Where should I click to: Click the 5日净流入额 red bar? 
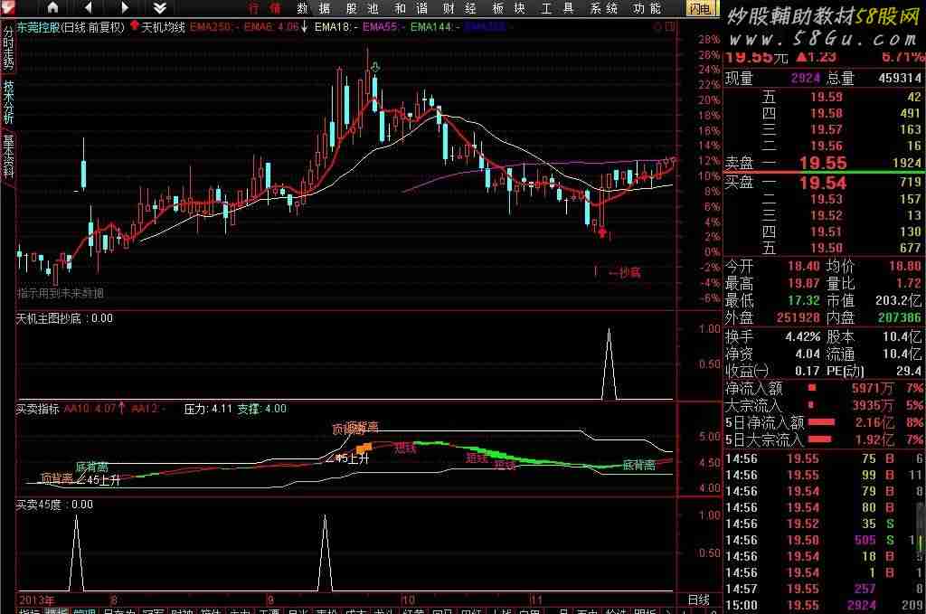click(821, 422)
